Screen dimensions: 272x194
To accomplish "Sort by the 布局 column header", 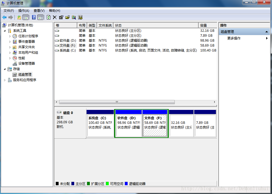I will click(x=82, y=25).
